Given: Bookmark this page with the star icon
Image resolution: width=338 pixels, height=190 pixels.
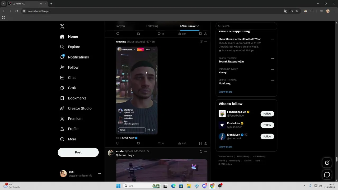Looking at the screenshot, I should click(x=297, y=11).
